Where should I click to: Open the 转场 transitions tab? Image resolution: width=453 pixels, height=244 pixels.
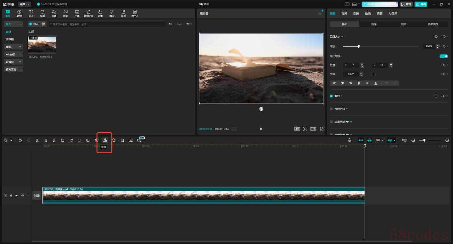(x=65, y=13)
